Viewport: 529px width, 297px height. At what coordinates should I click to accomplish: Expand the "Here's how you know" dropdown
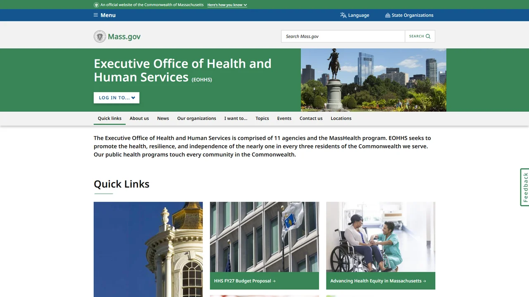point(227,5)
